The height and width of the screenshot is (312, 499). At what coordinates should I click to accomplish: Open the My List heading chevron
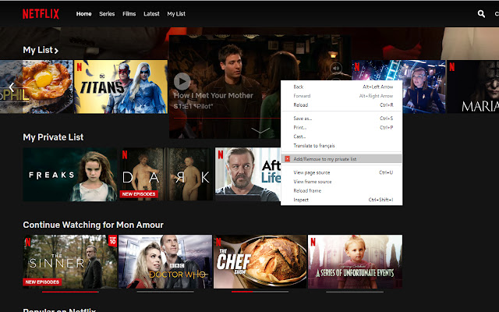tap(56, 51)
